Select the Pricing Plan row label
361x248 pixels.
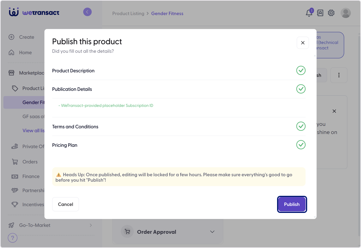(65, 145)
